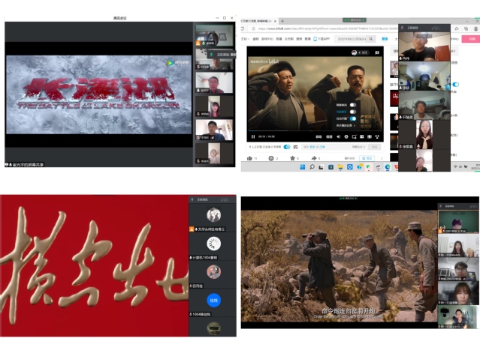Click the Tencent Video logo on the Changjin Lake title
The width and height of the screenshot is (480, 359).
coord(171,63)
